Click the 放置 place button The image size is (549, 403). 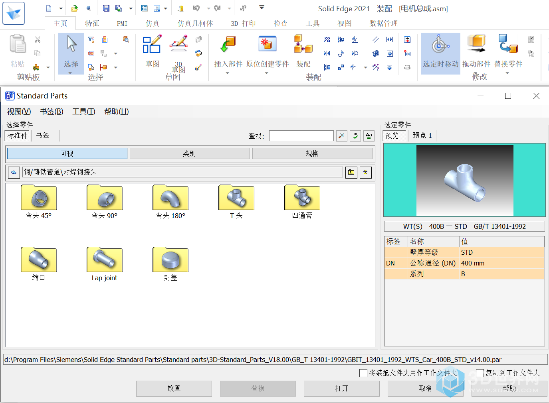pos(174,389)
